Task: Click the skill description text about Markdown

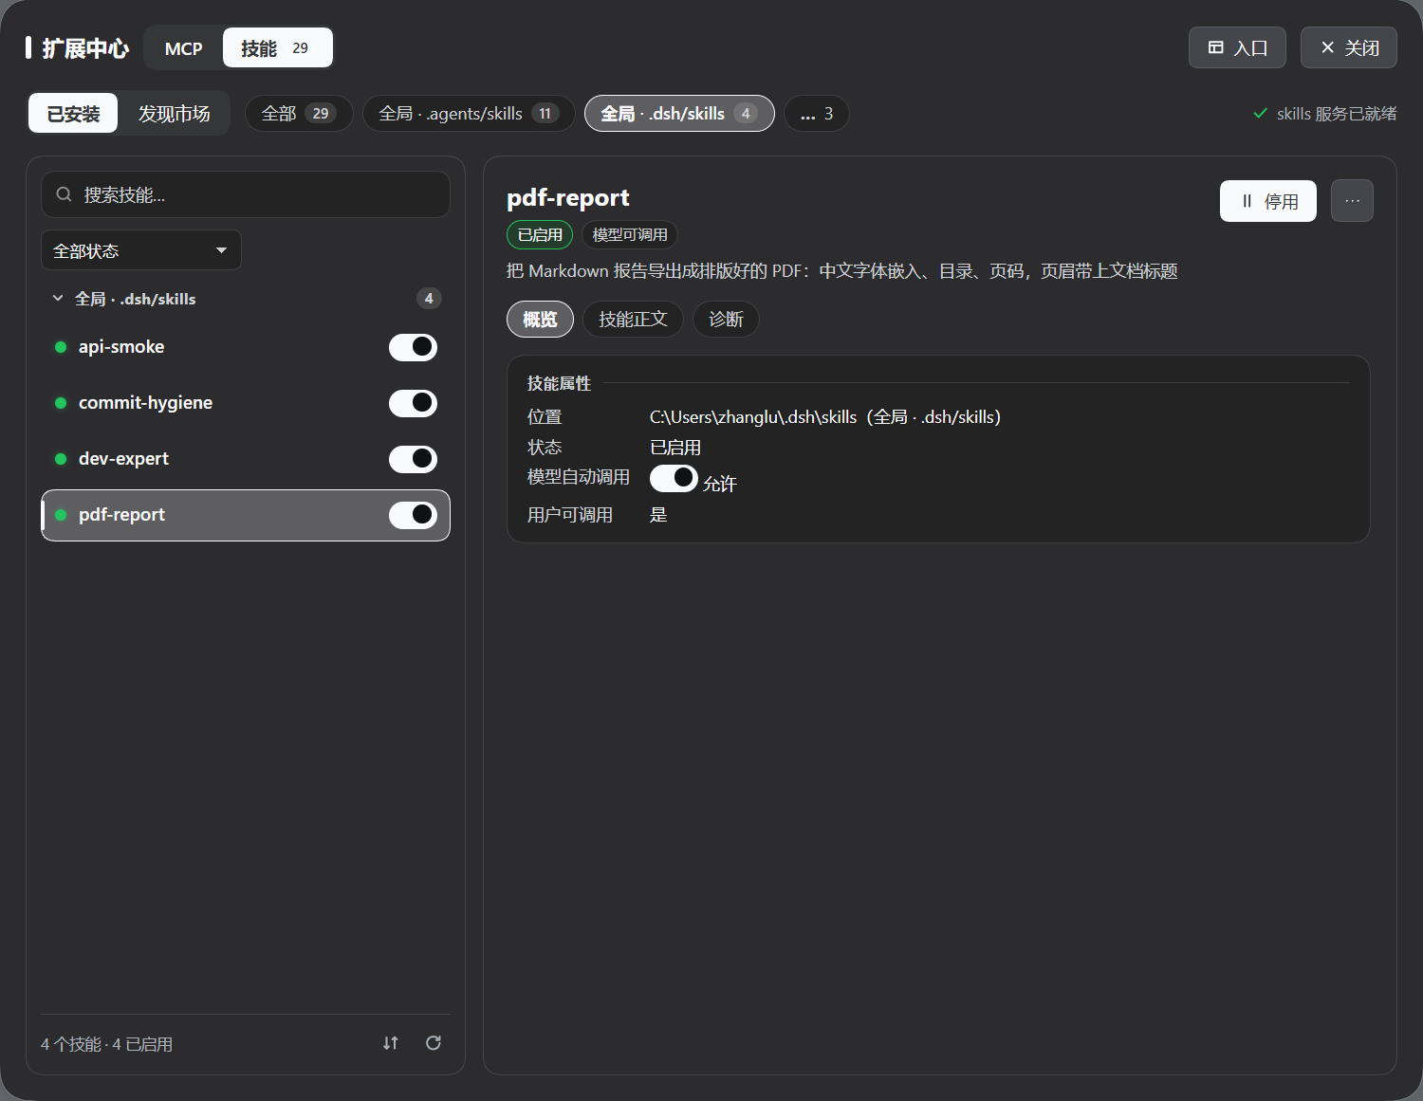Action: coord(842,271)
